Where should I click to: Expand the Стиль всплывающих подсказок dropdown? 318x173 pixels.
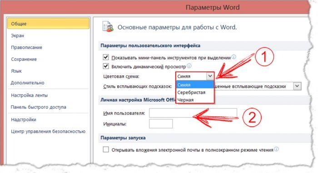pos(297,86)
